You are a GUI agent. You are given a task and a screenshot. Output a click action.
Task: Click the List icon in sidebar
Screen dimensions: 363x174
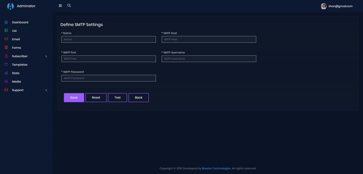point(6,31)
